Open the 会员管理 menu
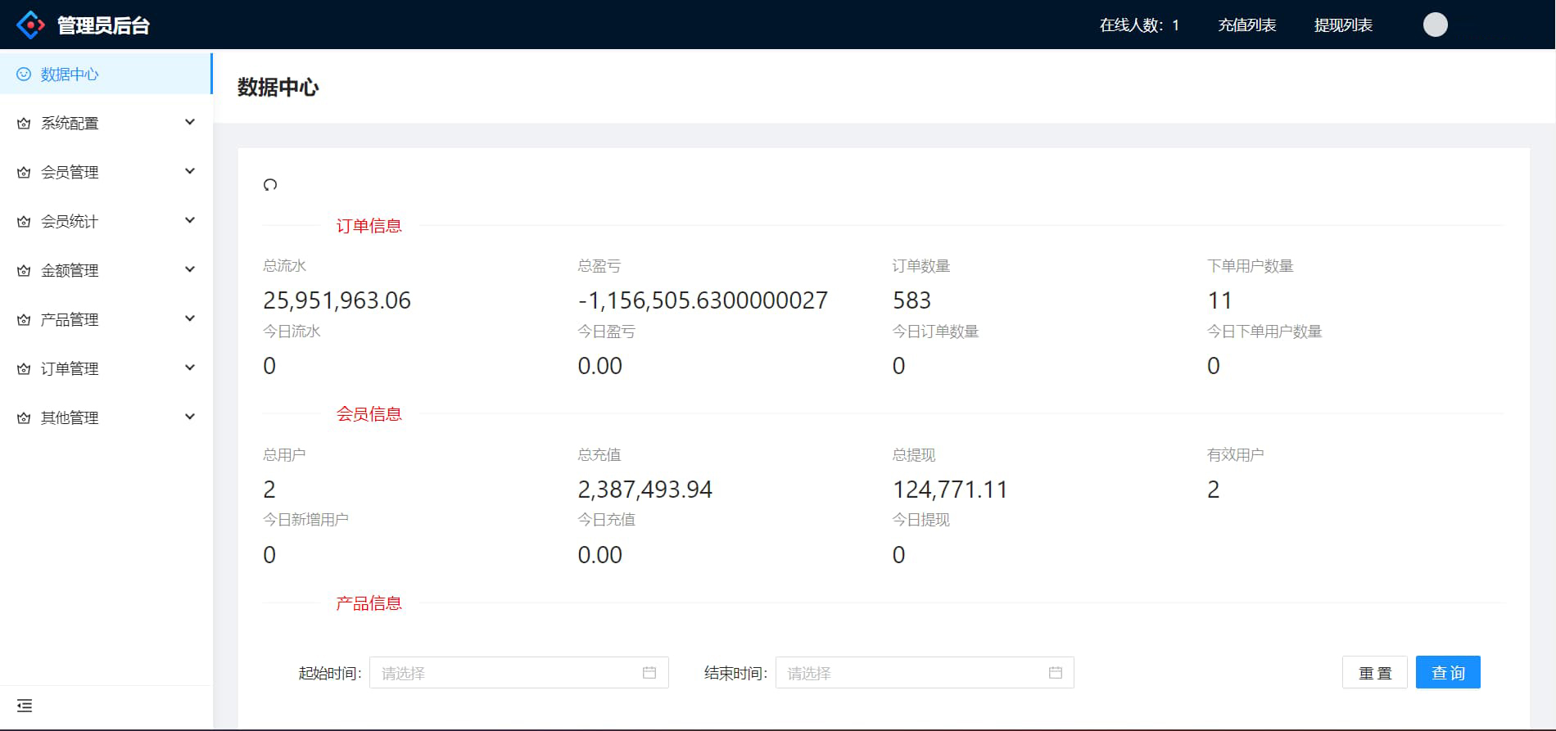Image resolution: width=1556 pixels, height=731 pixels. 106,172
